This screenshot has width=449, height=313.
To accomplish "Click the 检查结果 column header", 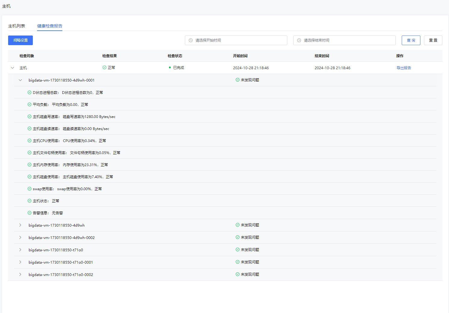I will tap(110, 56).
